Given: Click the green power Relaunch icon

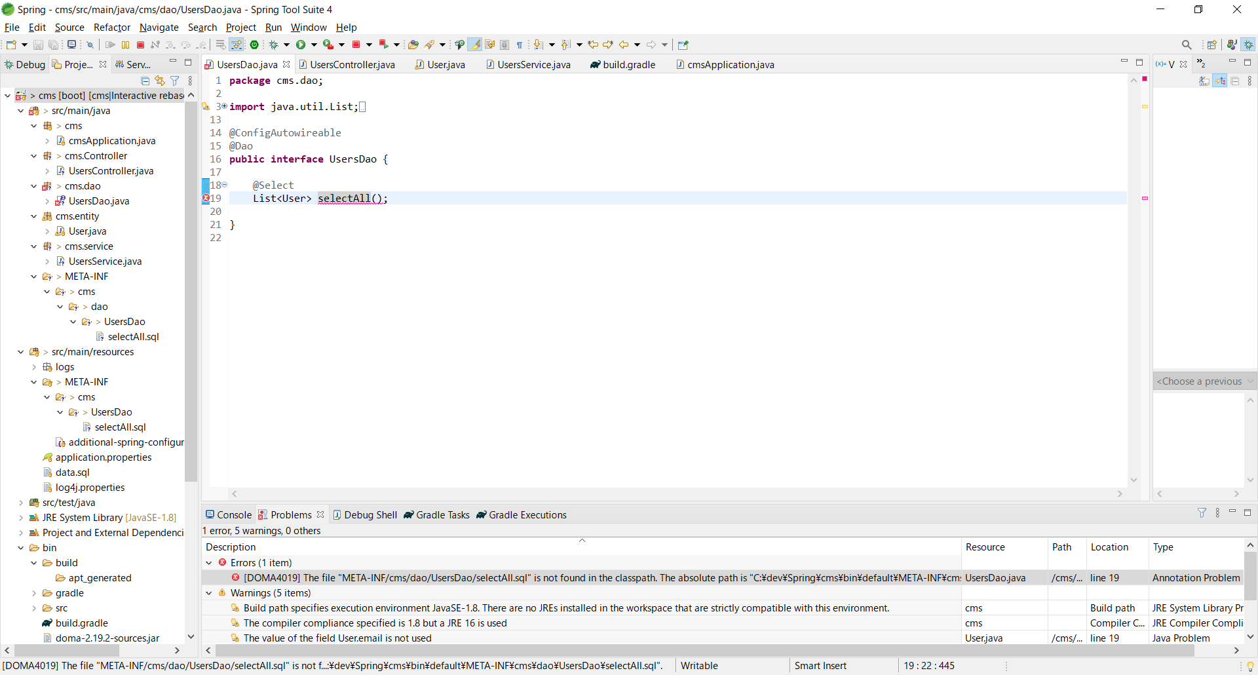Looking at the screenshot, I should [254, 45].
